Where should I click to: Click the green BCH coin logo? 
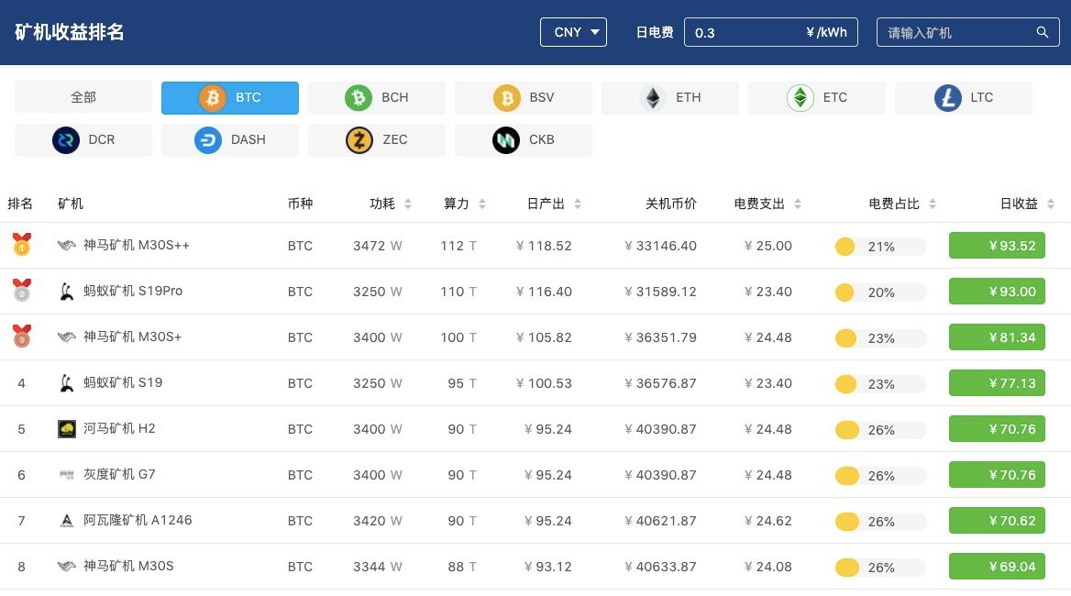[x=359, y=97]
